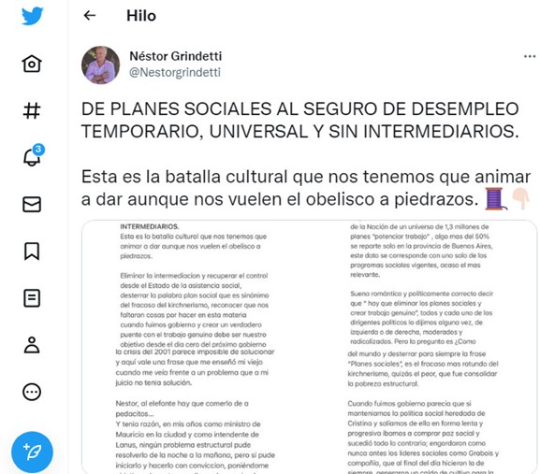This screenshot has width=540, height=474.
Task: Open the tweet's three-dot options menu
Action: coord(530,56)
